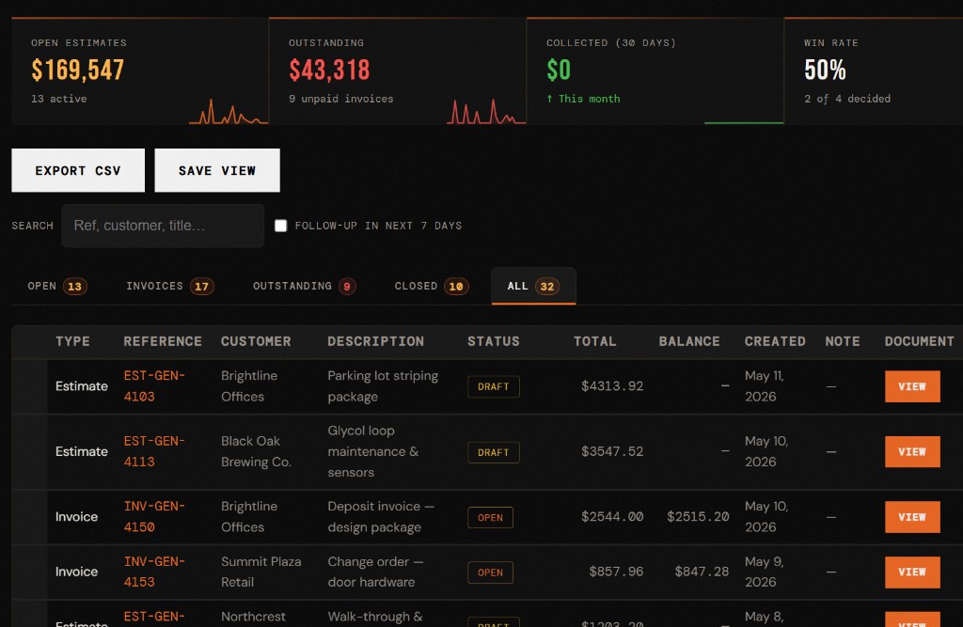This screenshot has width=963, height=627.
Task: View document for EST-GEN-4103
Action: click(x=912, y=386)
